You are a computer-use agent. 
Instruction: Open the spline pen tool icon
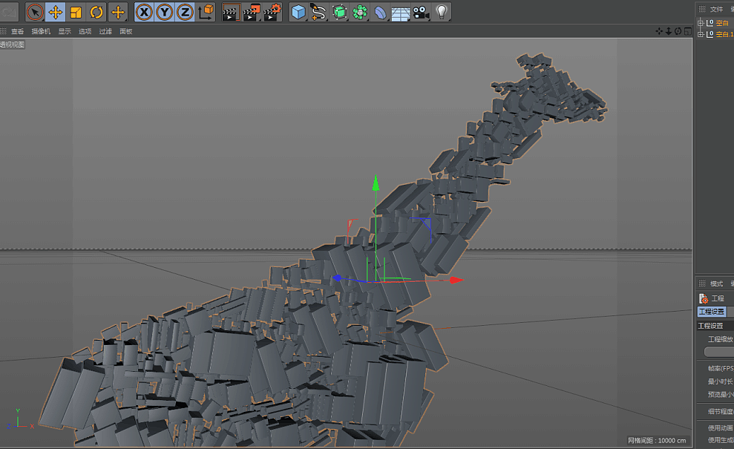pos(318,12)
